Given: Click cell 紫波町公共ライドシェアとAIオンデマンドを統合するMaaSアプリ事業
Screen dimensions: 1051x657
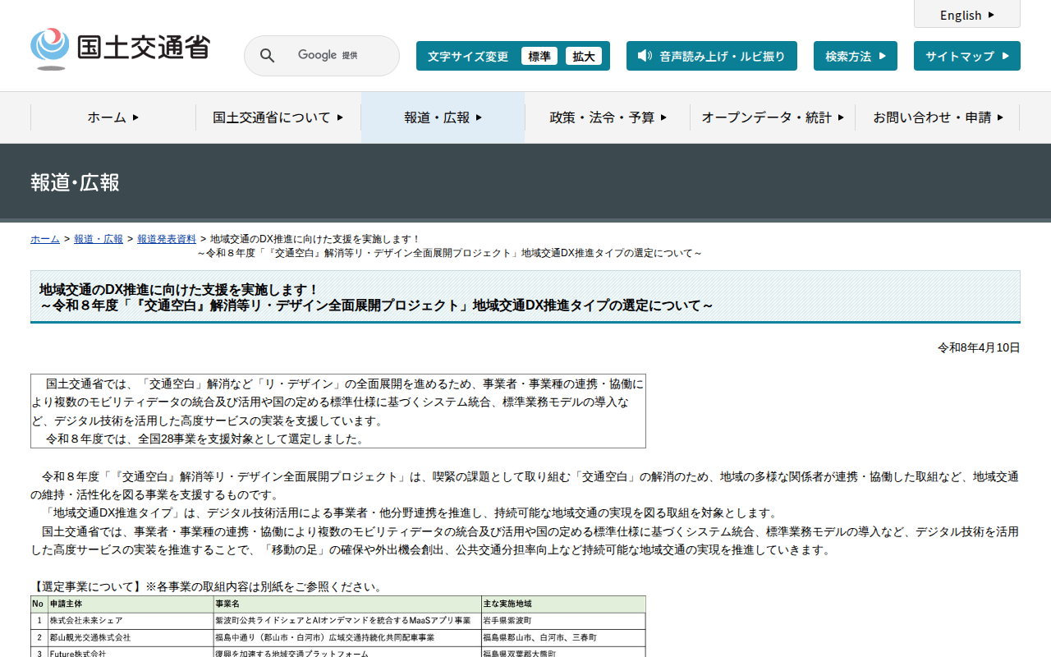Looking at the screenshot, I should 347,620.
